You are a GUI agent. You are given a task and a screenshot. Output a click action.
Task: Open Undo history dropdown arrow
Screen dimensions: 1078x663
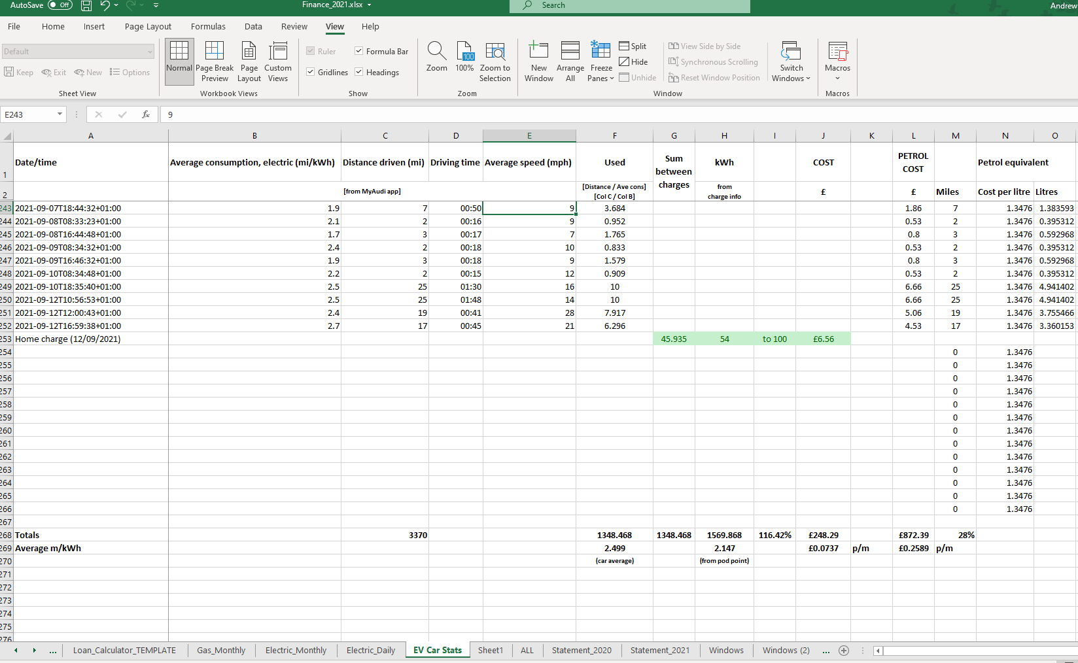(x=116, y=5)
